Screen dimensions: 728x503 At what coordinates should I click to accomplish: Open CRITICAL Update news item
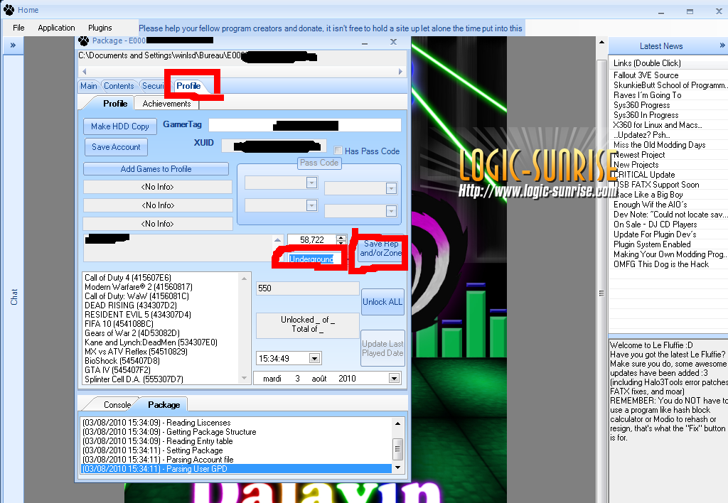pyautogui.click(x=644, y=175)
